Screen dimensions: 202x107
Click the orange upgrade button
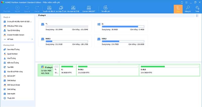178,9
